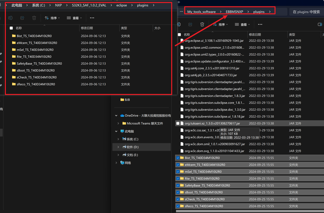Screen dimensions: 324x213
Task: Collapse the 此电脑 tree node
Action: (116, 131)
